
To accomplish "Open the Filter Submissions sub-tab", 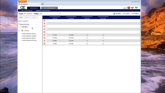I will point(26,10).
